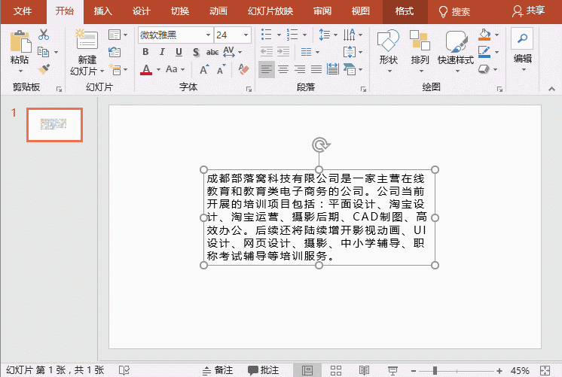Image resolution: width=562 pixels, height=377 pixels.
Task: Collapse the ribbon arrow
Action: (551, 89)
